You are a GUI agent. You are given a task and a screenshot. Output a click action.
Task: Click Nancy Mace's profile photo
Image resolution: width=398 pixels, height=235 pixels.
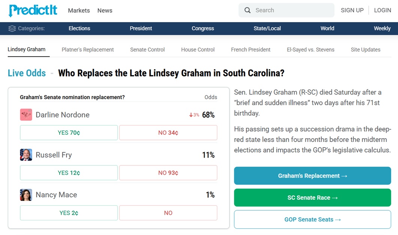point(26,195)
